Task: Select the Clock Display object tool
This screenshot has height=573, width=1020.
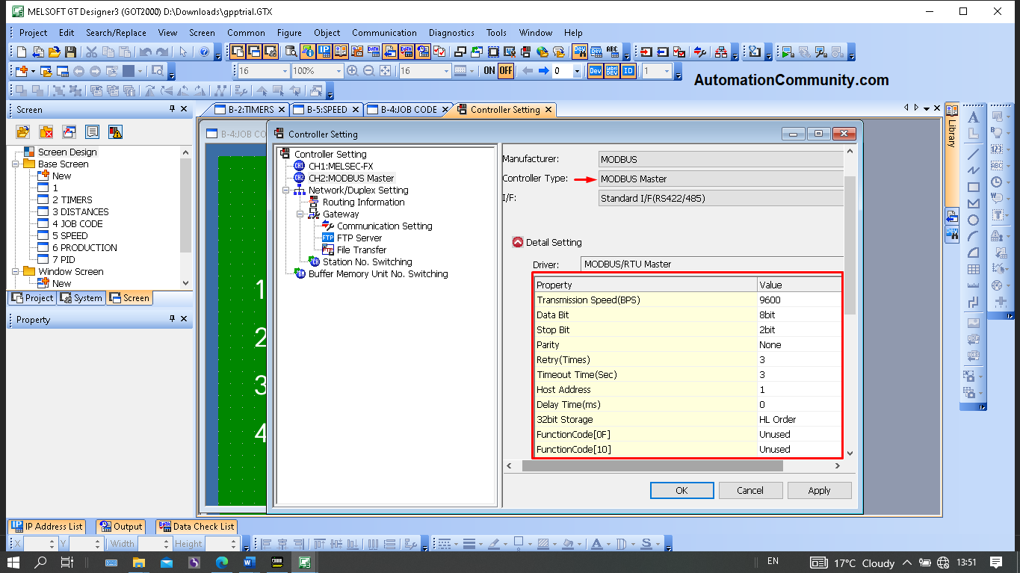Action: coord(996,180)
